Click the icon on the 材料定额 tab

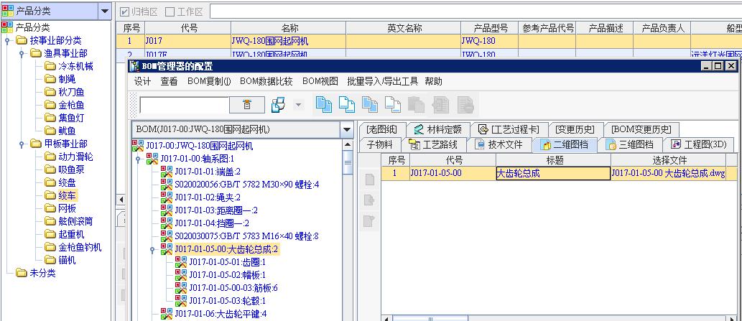pyautogui.click(x=419, y=129)
